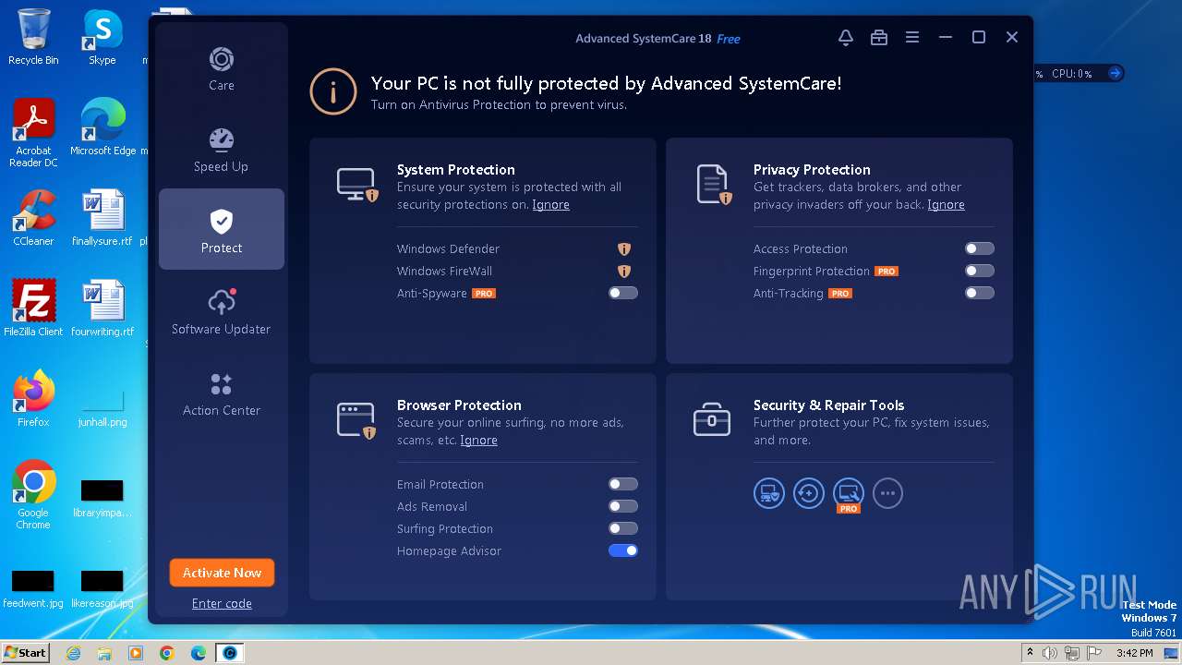Screen dimensions: 1182x665
Task: Click the Anti-Tracking PRO badge
Action: pyautogui.click(x=839, y=293)
